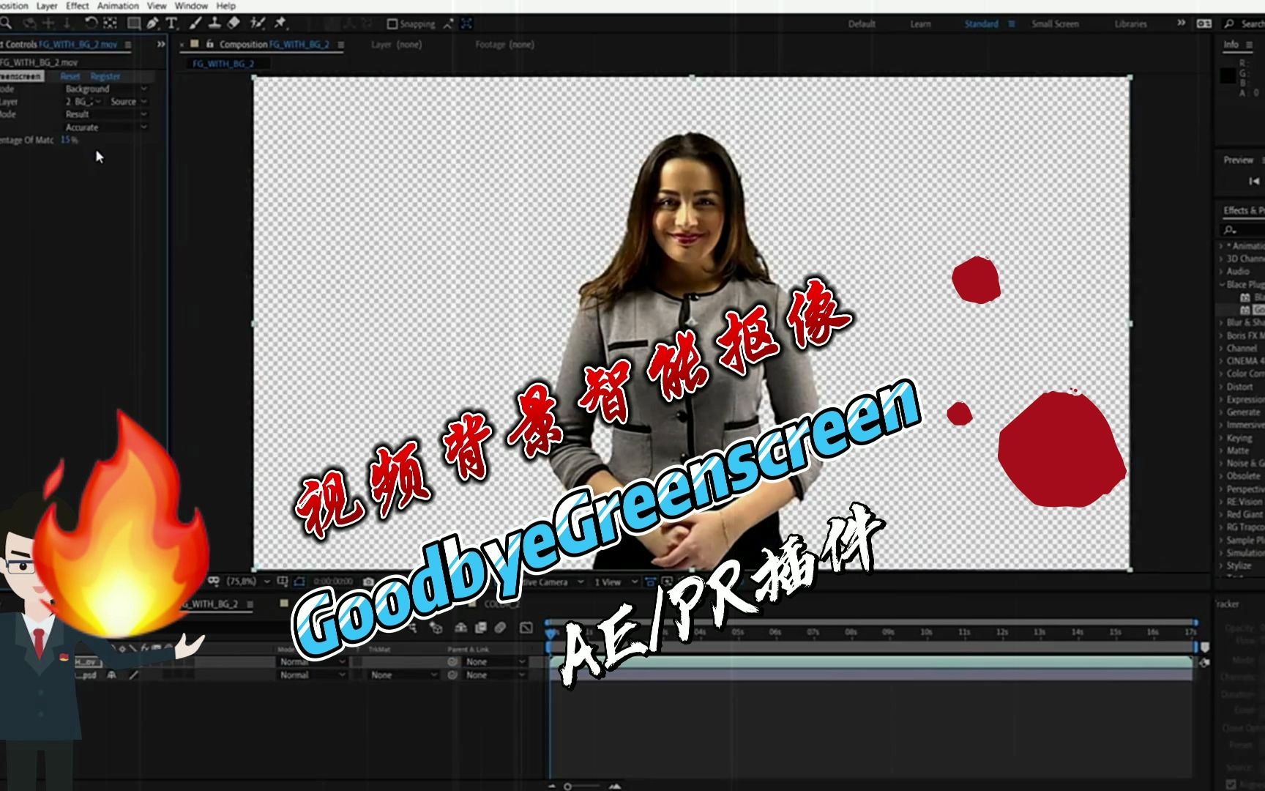The width and height of the screenshot is (1265, 791).
Task: Switch to the Layer (none) tab
Action: [396, 45]
